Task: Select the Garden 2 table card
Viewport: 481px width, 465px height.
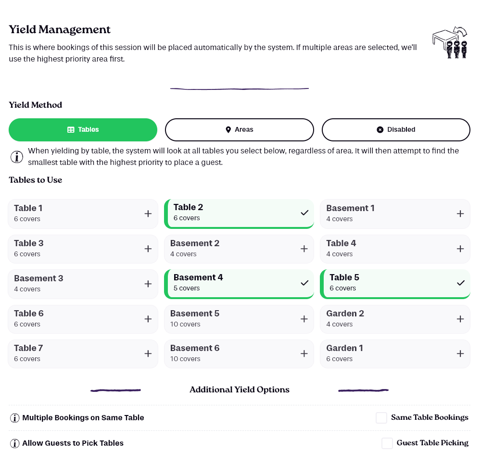Action: coord(395,319)
